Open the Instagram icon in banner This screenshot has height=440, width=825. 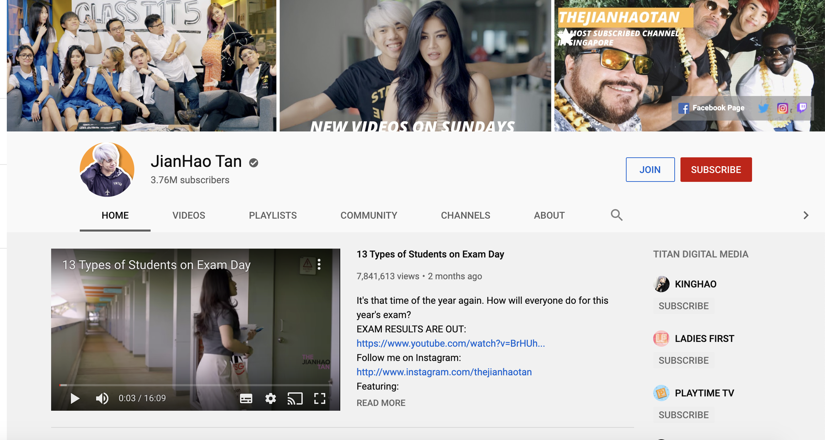783,108
